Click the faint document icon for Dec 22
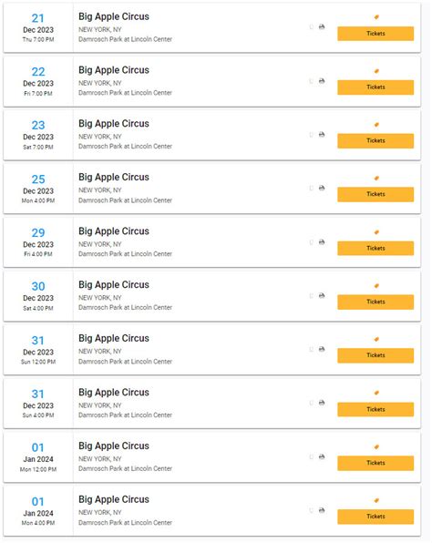This screenshot has height=543, width=432. coord(311,81)
